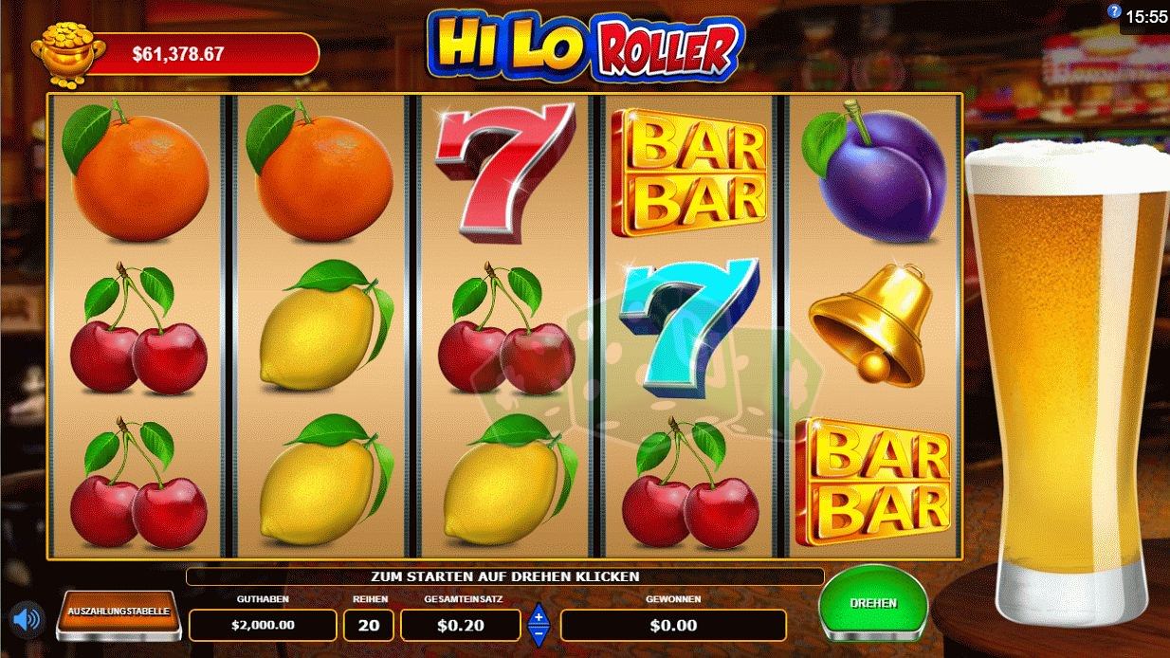Select the blue 7 symbol
The width and height of the screenshot is (1170, 658).
click(689, 325)
